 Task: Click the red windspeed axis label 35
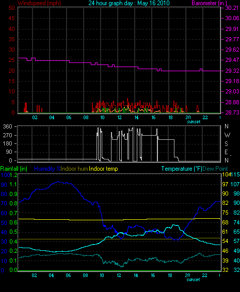pos(11,39)
